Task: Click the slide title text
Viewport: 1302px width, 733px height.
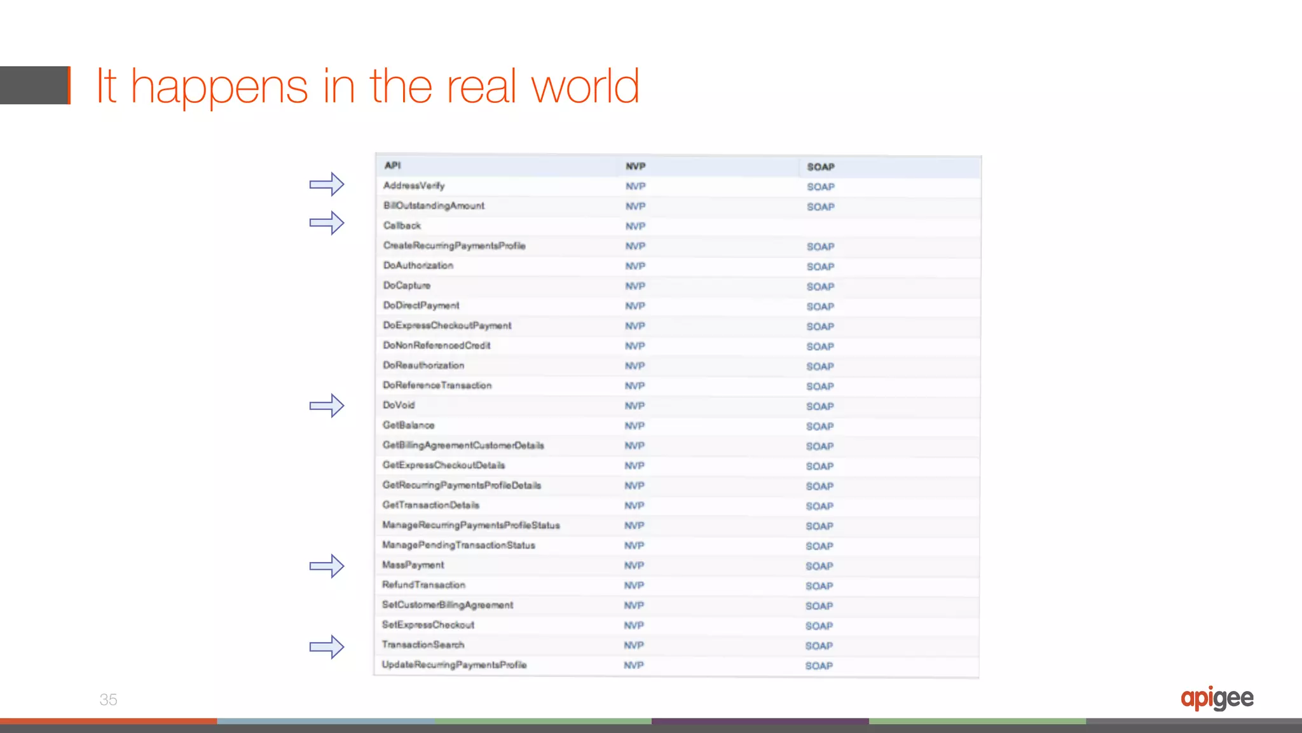Action: coord(367,86)
